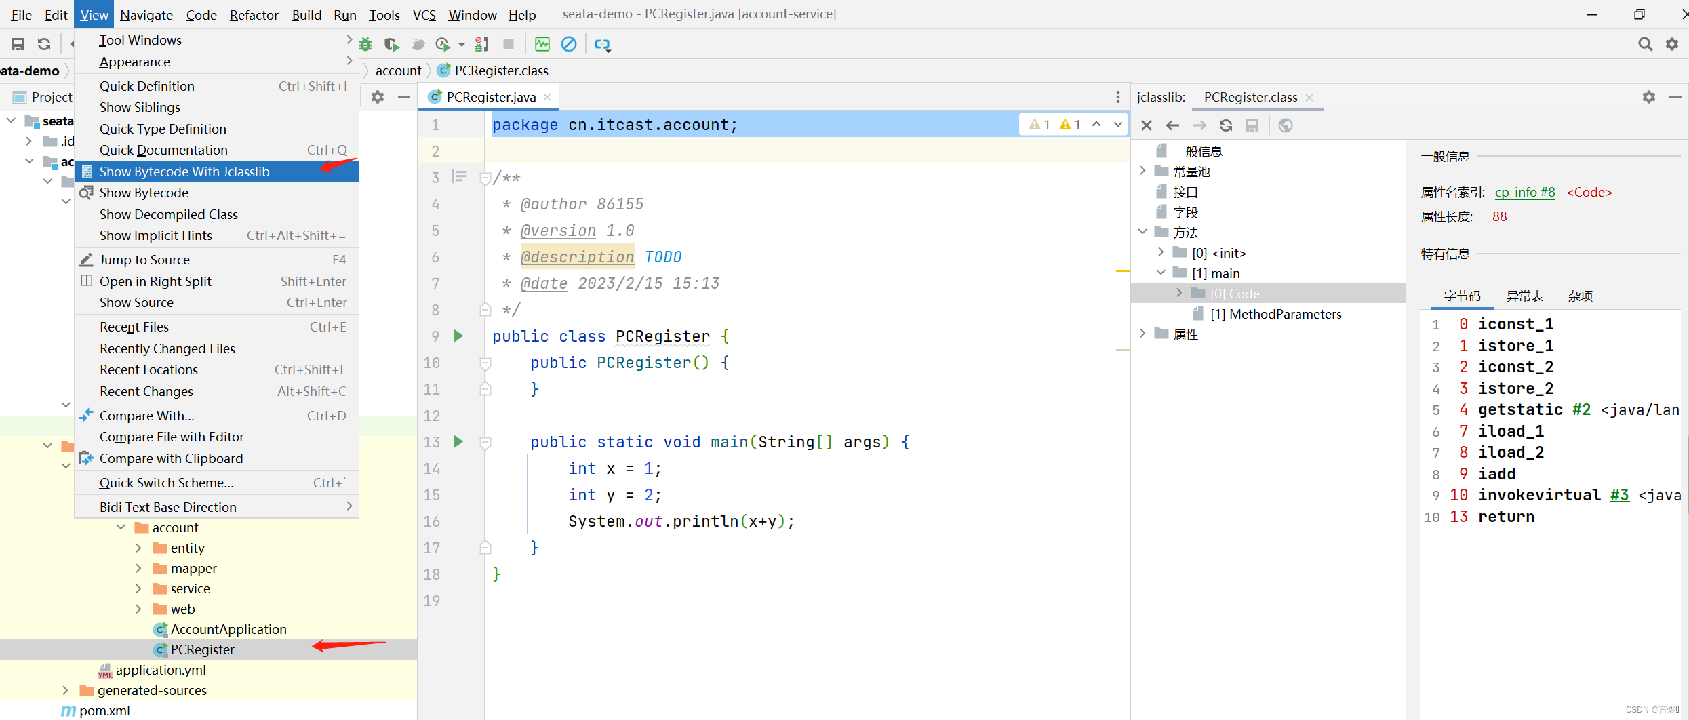Select PCRegister in project tree
This screenshot has width=1689, height=720.
pyautogui.click(x=202, y=649)
